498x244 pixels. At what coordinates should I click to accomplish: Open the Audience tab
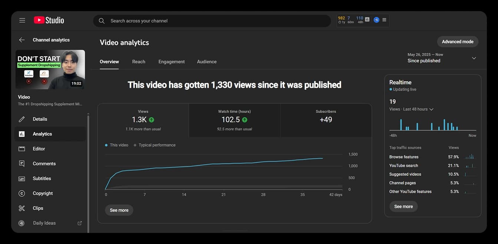click(x=207, y=61)
